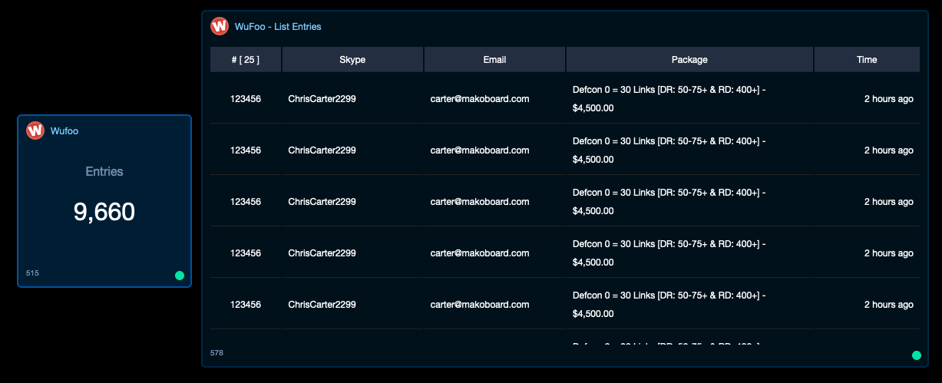Image resolution: width=942 pixels, height=383 pixels.
Task: Click green status dot in List Entries widget
Action: point(916,355)
